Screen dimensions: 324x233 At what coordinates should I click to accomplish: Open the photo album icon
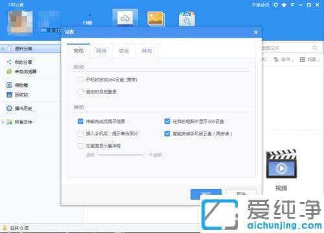[156, 19]
